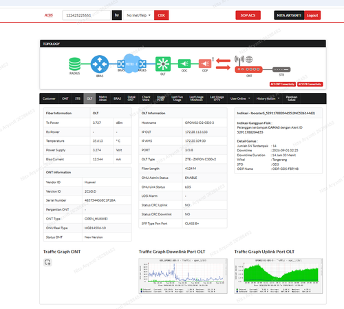Image resolution: width=344 pixels, height=309 pixels.
Task: Click the ACS ONT Connectivity button
Action: [x=283, y=84]
